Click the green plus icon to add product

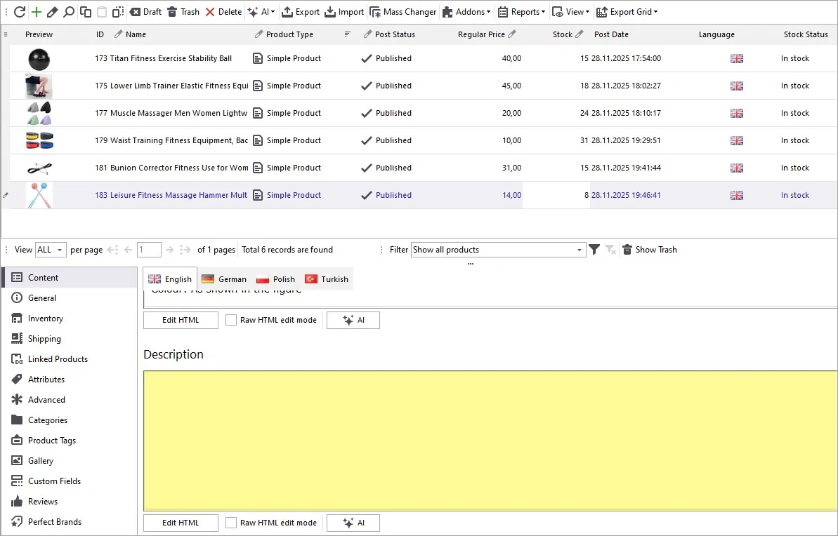[x=36, y=12]
